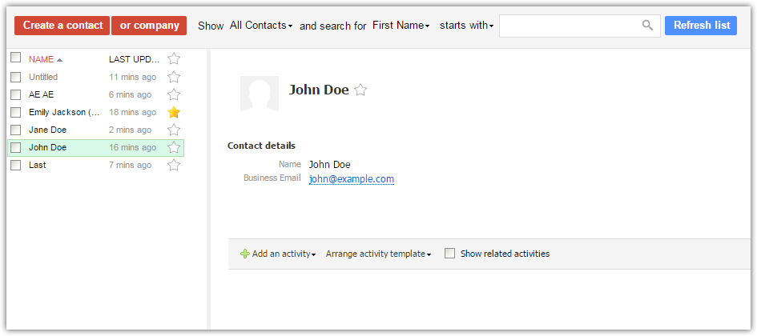Star the Untitled contact row
Screen dimensions: 757x336
pyautogui.click(x=174, y=77)
